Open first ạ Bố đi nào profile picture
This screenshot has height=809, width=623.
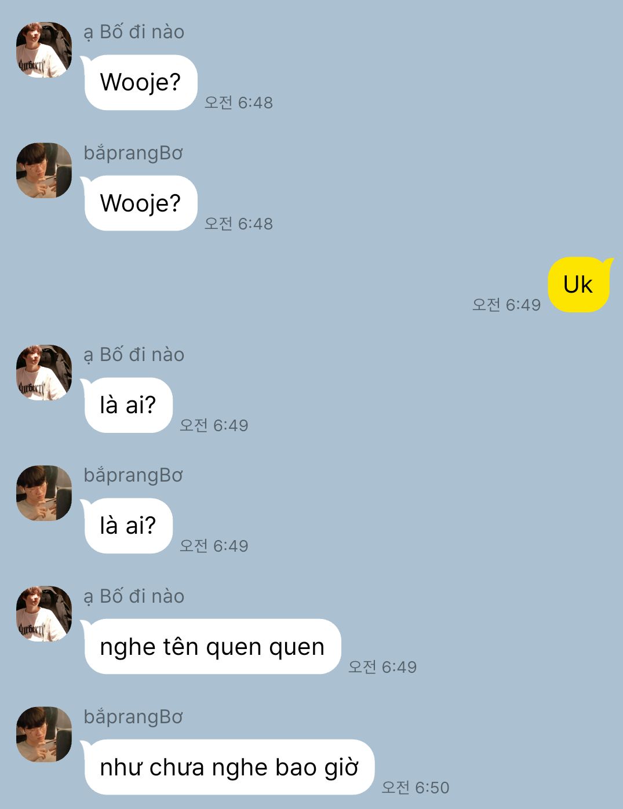point(44,50)
